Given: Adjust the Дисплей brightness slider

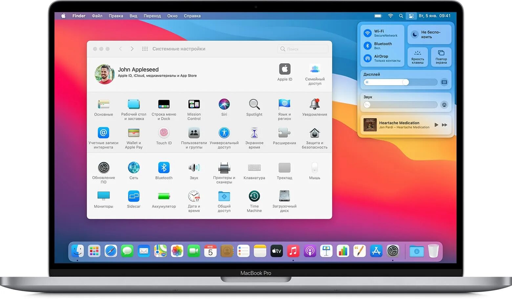Looking at the screenshot, I should pos(400,82).
